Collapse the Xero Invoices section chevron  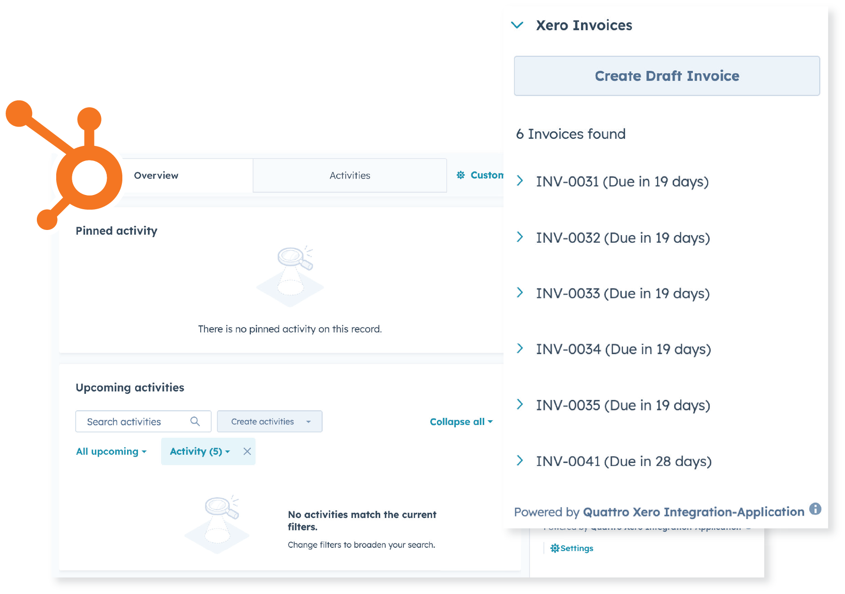pyautogui.click(x=517, y=25)
